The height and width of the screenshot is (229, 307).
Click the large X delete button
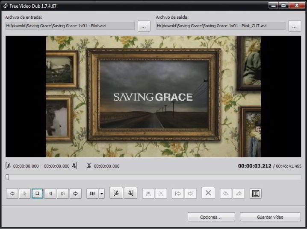(208, 193)
